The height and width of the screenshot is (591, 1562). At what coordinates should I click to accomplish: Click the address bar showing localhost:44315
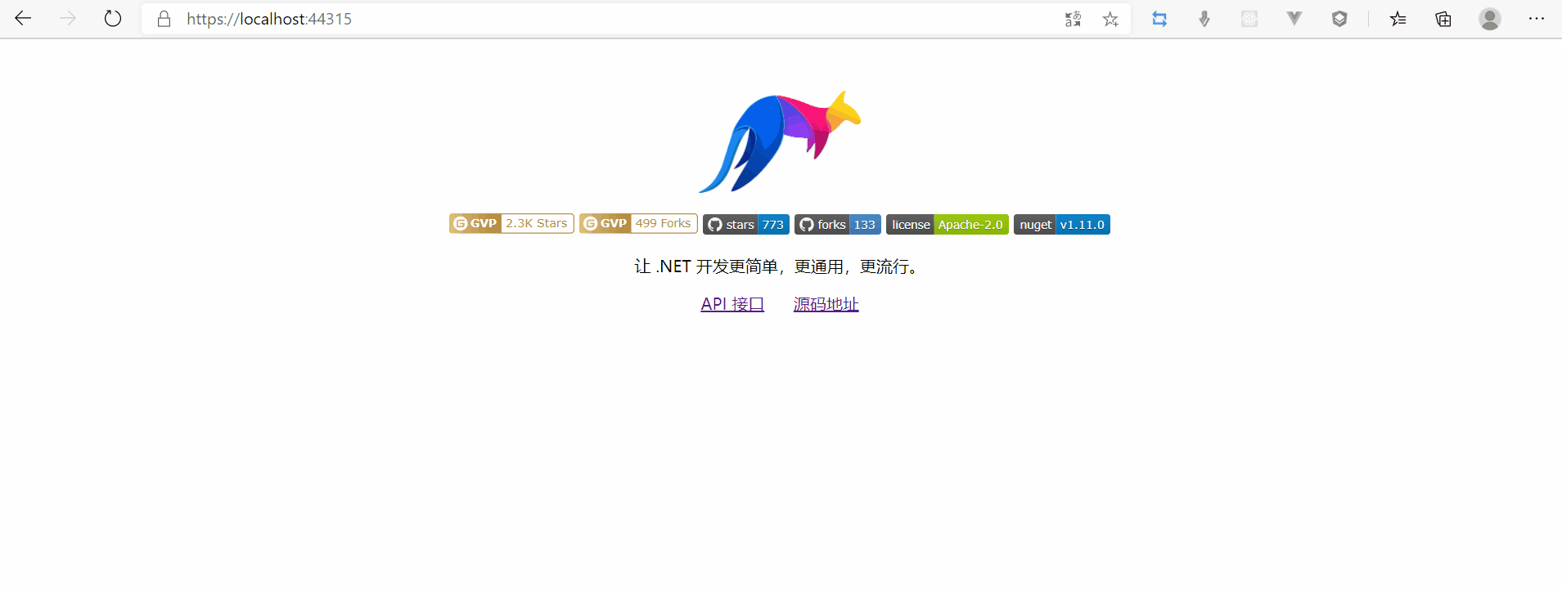(x=573, y=19)
